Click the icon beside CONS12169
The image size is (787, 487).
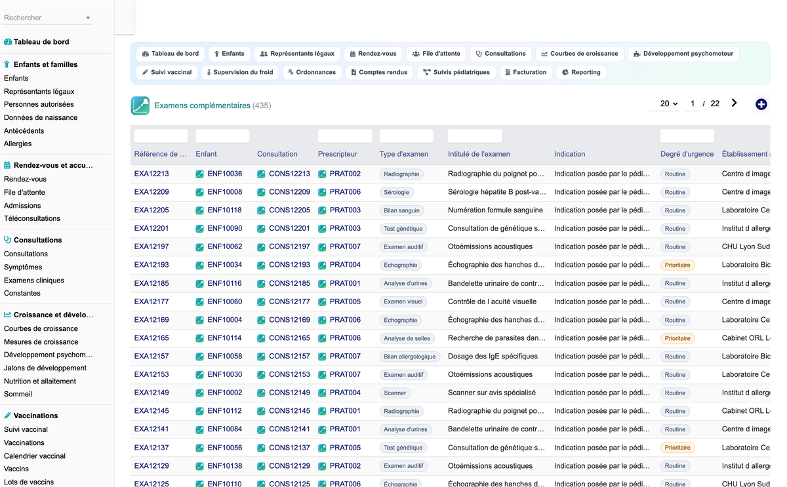[x=261, y=321]
